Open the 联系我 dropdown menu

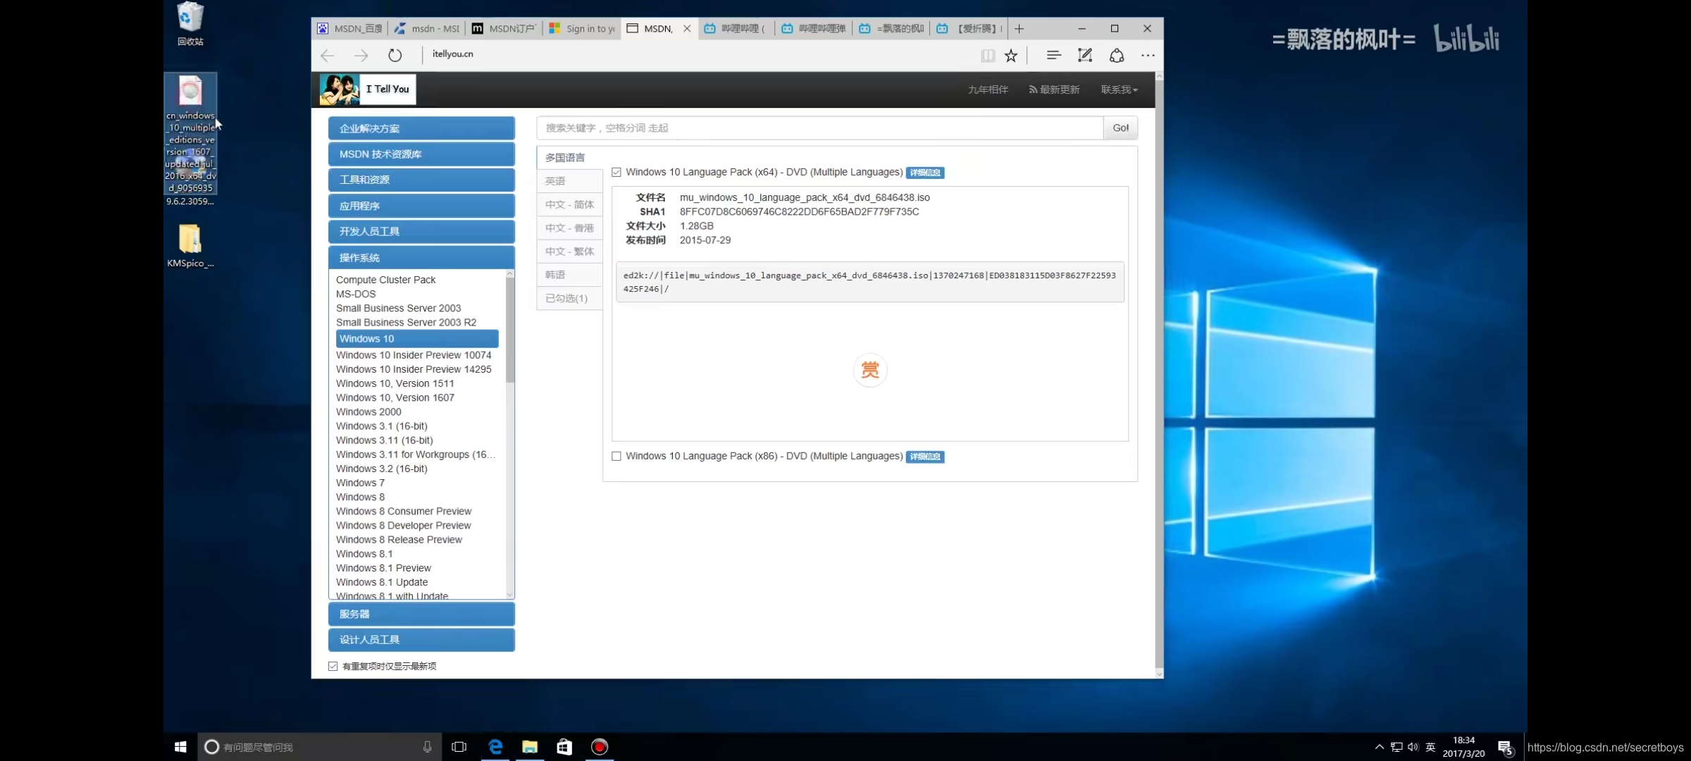(1119, 89)
